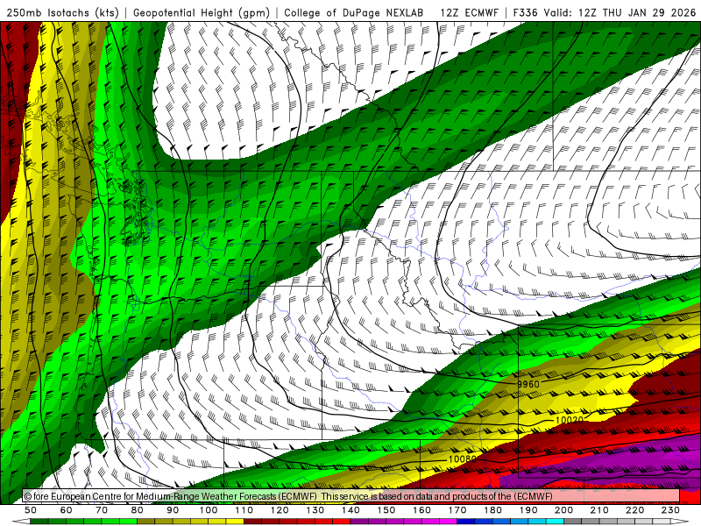The image size is (701, 526).
Task: Click the 'College of DuPage NEXLAB' label
Action: pyautogui.click(x=354, y=13)
